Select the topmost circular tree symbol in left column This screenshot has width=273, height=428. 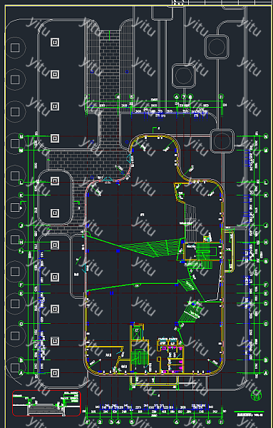click(15, 48)
